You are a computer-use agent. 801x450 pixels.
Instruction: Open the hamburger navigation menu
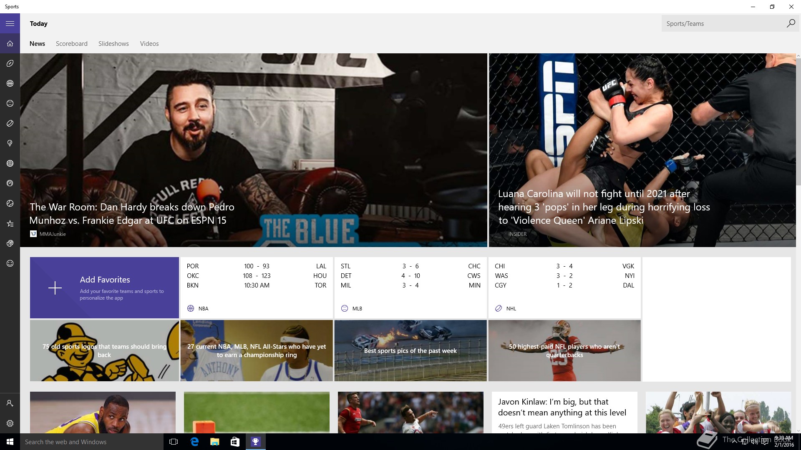point(10,23)
